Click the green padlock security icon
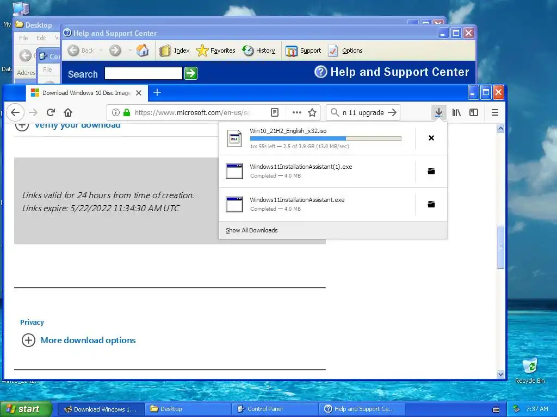The image size is (557, 417). coord(126,113)
